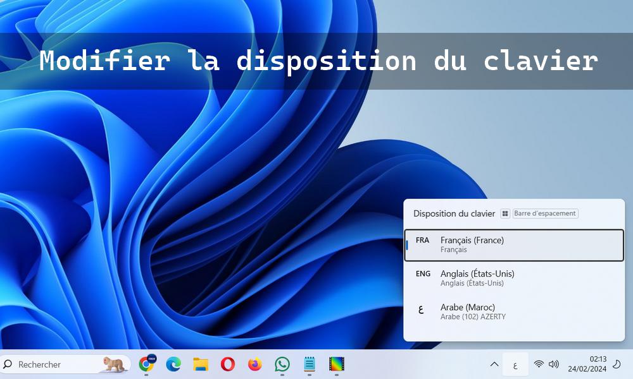Click the moon do-not-disturb icon
The height and width of the screenshot is (379, 633).
click(617, 364)
